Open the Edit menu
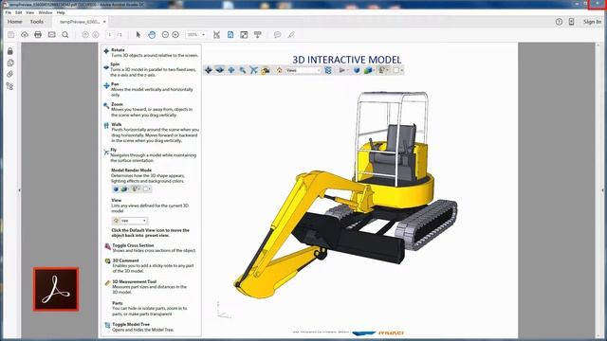 pyautogui.click(x=19, y=12)
